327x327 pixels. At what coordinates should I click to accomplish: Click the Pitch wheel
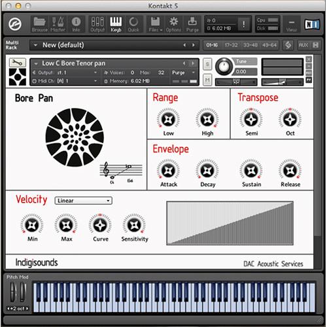[14, 292]
